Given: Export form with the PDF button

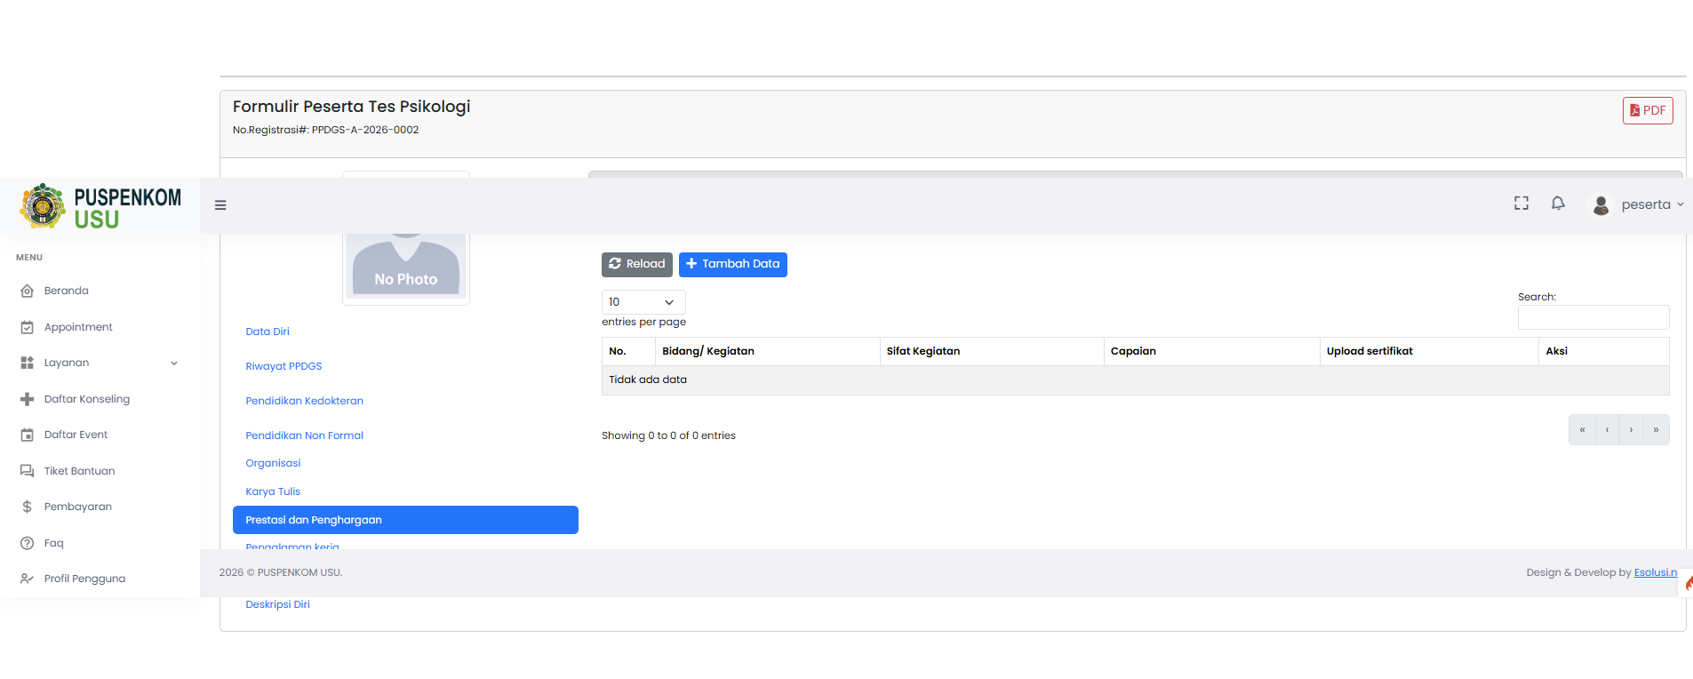Looking at the screenshot, I should click(x=1648, y=110).
